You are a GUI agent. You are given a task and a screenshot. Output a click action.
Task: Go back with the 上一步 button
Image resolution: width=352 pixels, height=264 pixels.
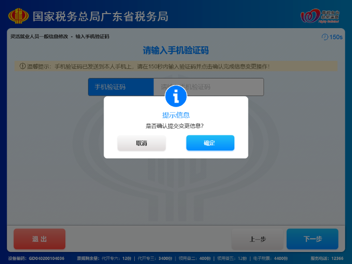point(257,239)
